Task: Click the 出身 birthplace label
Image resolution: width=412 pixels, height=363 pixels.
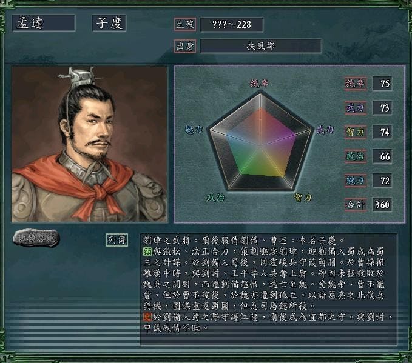Action: pyautogui.click(x=185, y=46)
